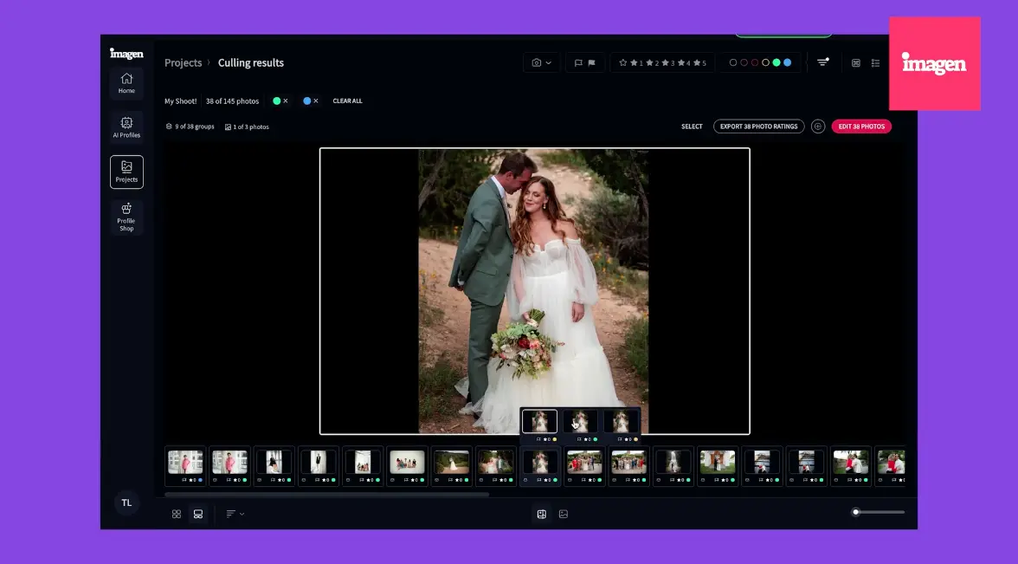Image resolution: width=1018 pixels, height=564 pixels.
Task: Open the Profile Shop
Action: point(126,217)
